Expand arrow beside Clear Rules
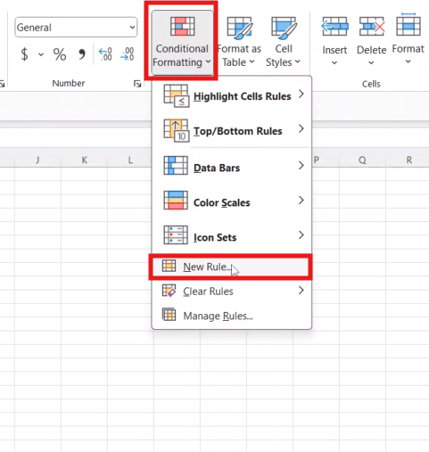429x452 pixels. point(301,290)
